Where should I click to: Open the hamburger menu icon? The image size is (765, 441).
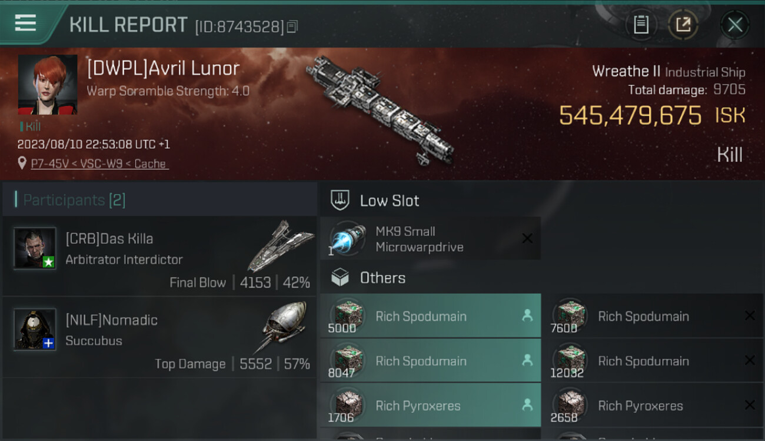pyautogui.click(x=25, y=24)
